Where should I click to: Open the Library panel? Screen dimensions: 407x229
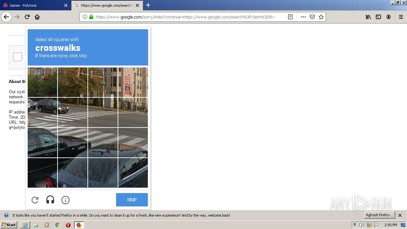(368, 17)
